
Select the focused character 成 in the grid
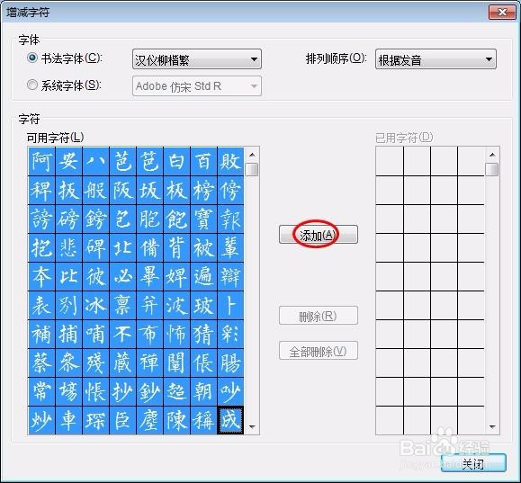230,420
